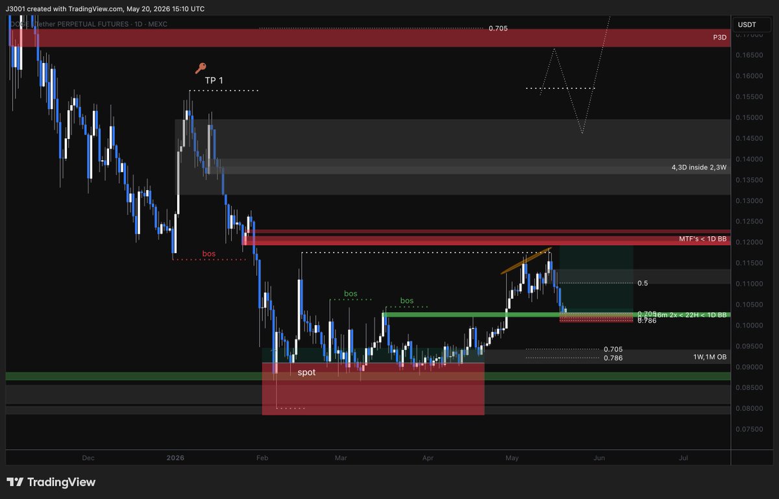Viewport: 779px width, 499px height.
Task: Click '2026' on the time axis
Action: pyautogui.click(x=175, y=457)
